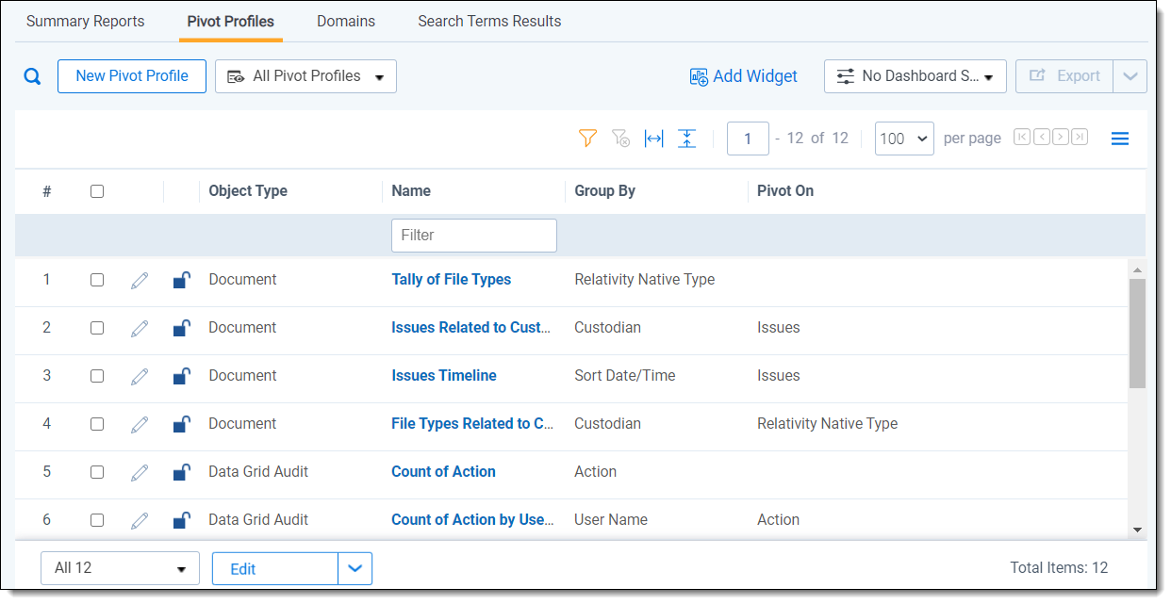Click the vertical scrollbar thumb in the list
The height and width of the screenshot is (604, 1171).
[x=1137, y=332]
